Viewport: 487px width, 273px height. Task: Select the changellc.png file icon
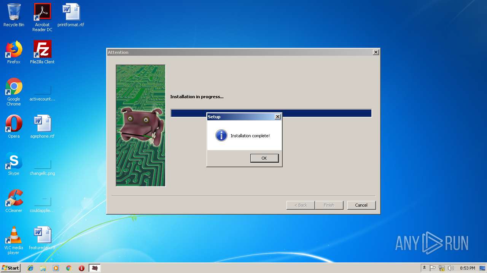(42, 168)
